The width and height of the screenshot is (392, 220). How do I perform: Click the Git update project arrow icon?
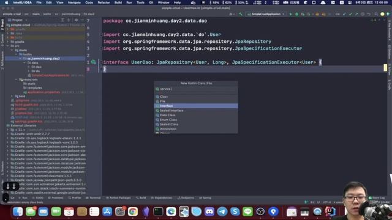344,14
